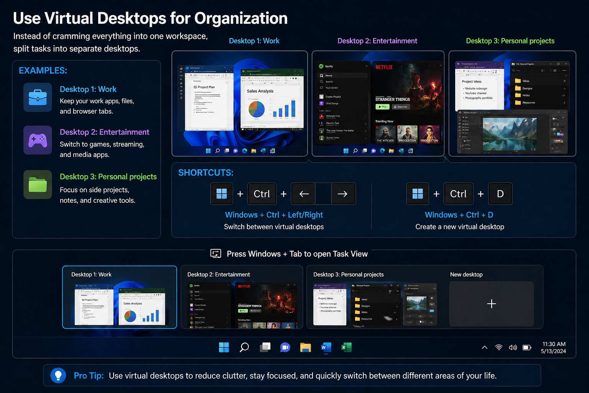The width and height of the screenshot is (589, 393).
Task: Open Wi-Fi network tray icon
Action: point(499,347)
